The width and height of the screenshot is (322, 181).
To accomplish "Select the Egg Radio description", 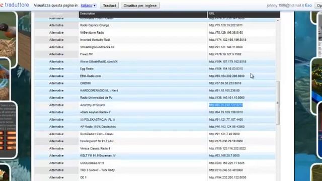I will (x=87, y=69).
